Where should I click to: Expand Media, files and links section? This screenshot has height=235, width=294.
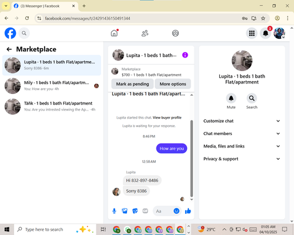pos(242,146)
